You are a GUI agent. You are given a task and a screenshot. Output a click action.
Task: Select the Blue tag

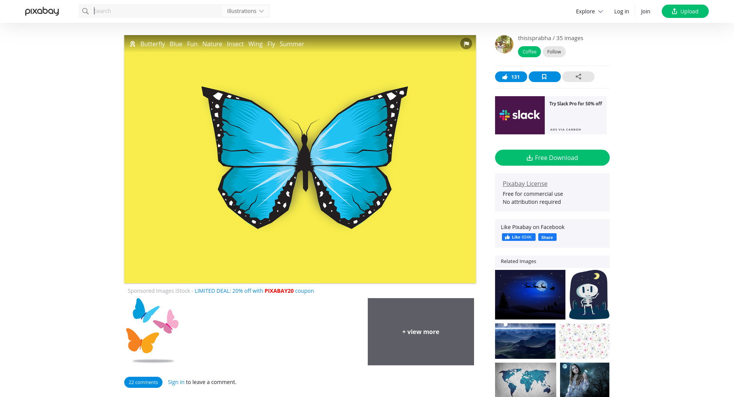click(x=176, y=44)
